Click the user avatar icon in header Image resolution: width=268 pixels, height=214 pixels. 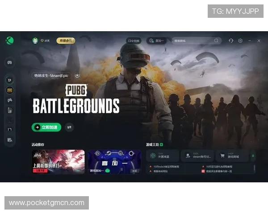35,41
